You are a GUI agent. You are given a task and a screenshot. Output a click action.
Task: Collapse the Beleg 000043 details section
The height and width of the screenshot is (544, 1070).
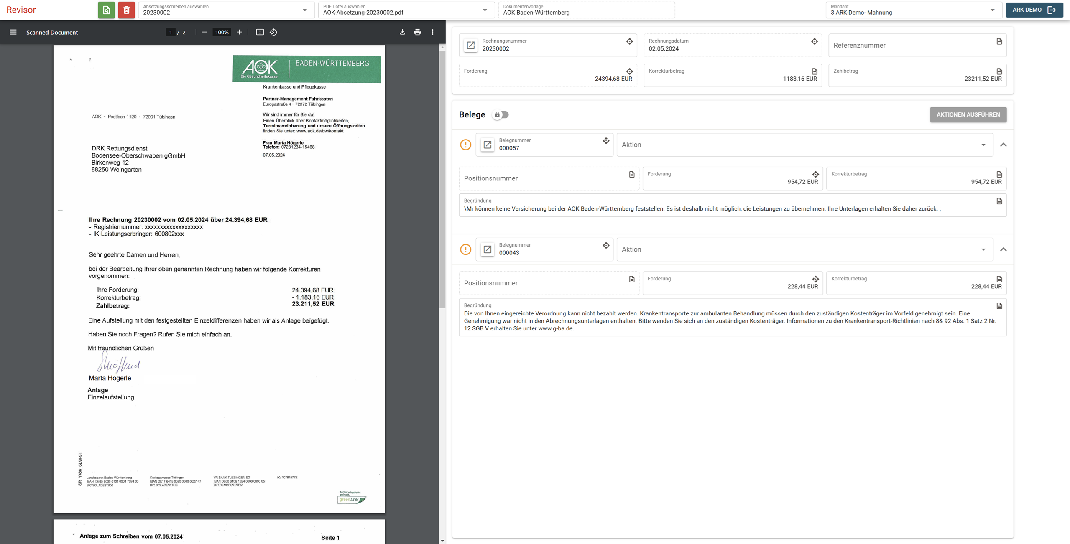1003,249
